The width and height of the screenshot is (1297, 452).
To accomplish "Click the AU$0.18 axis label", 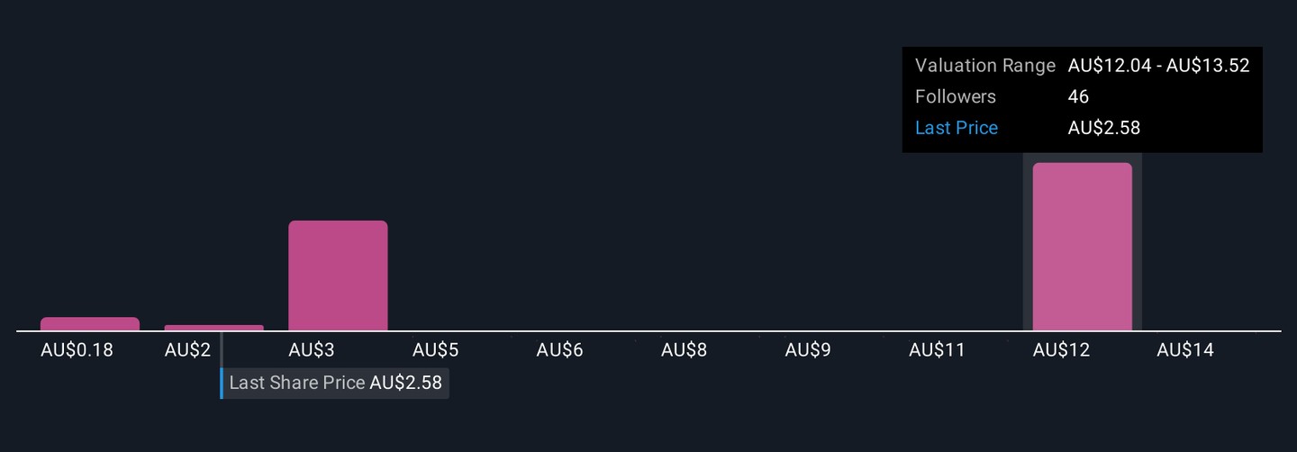I will click(x=77, y=350).
